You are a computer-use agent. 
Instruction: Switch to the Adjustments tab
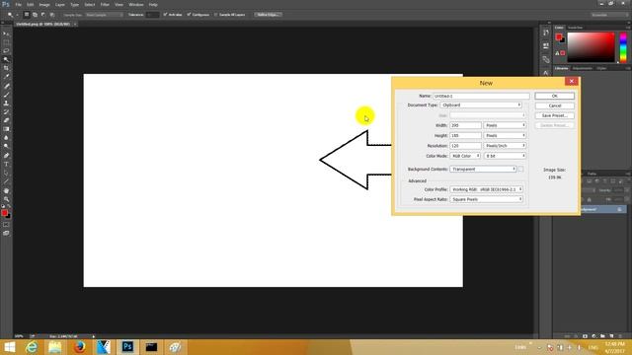583,68
